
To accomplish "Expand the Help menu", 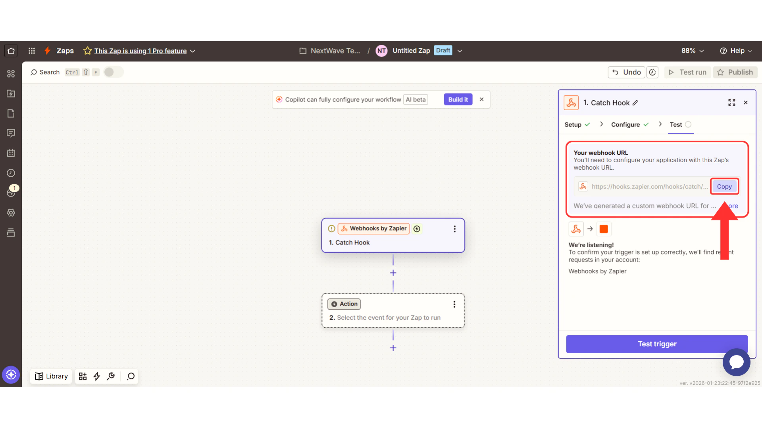I will point(736,51).
